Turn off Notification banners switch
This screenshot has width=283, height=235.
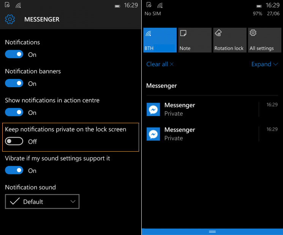[14, 83]
